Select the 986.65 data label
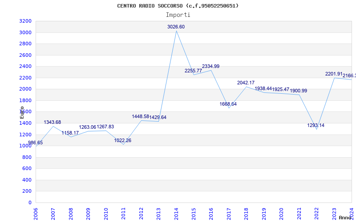The image size is (356, 222). pyautogui.click(x=35, y=143)
